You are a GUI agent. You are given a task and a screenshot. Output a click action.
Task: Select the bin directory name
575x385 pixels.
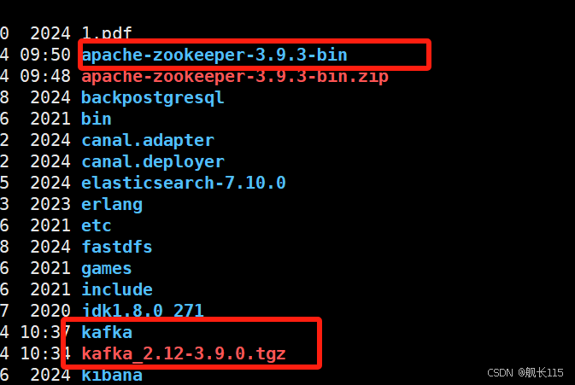click(x=96, y=119)
